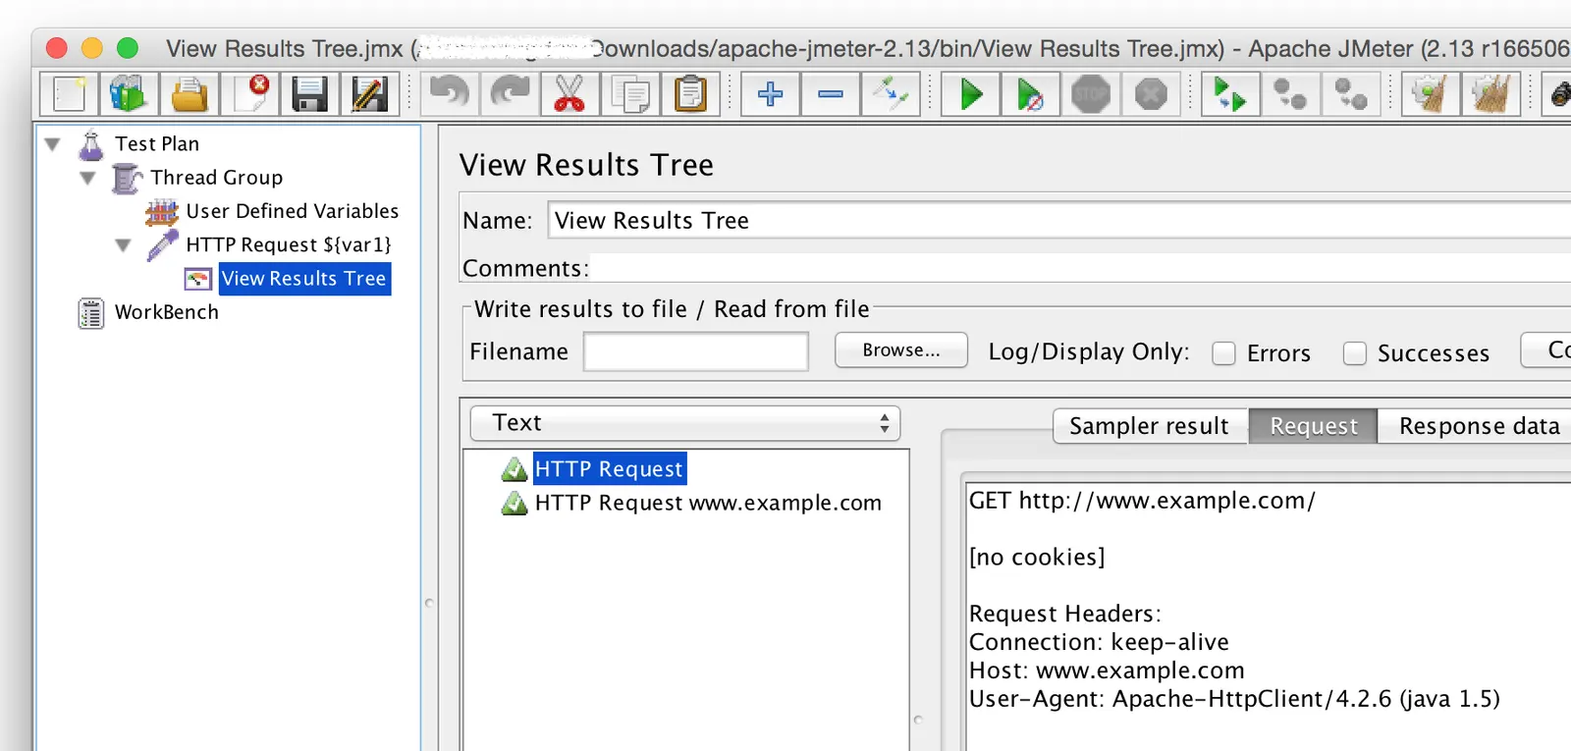
Task: Click the New test plan toolbar icon
Action: point(69,95)
